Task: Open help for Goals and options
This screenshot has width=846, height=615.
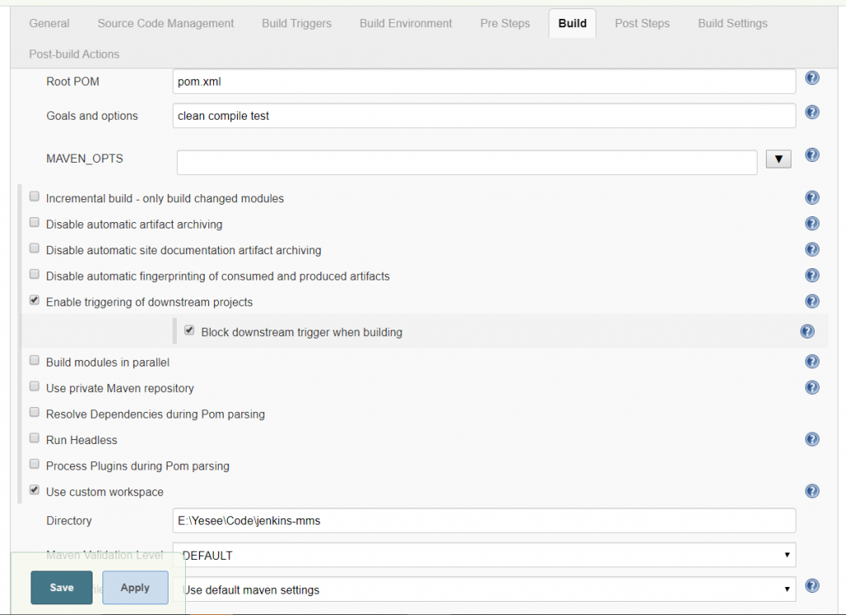Action: [812, 112]
